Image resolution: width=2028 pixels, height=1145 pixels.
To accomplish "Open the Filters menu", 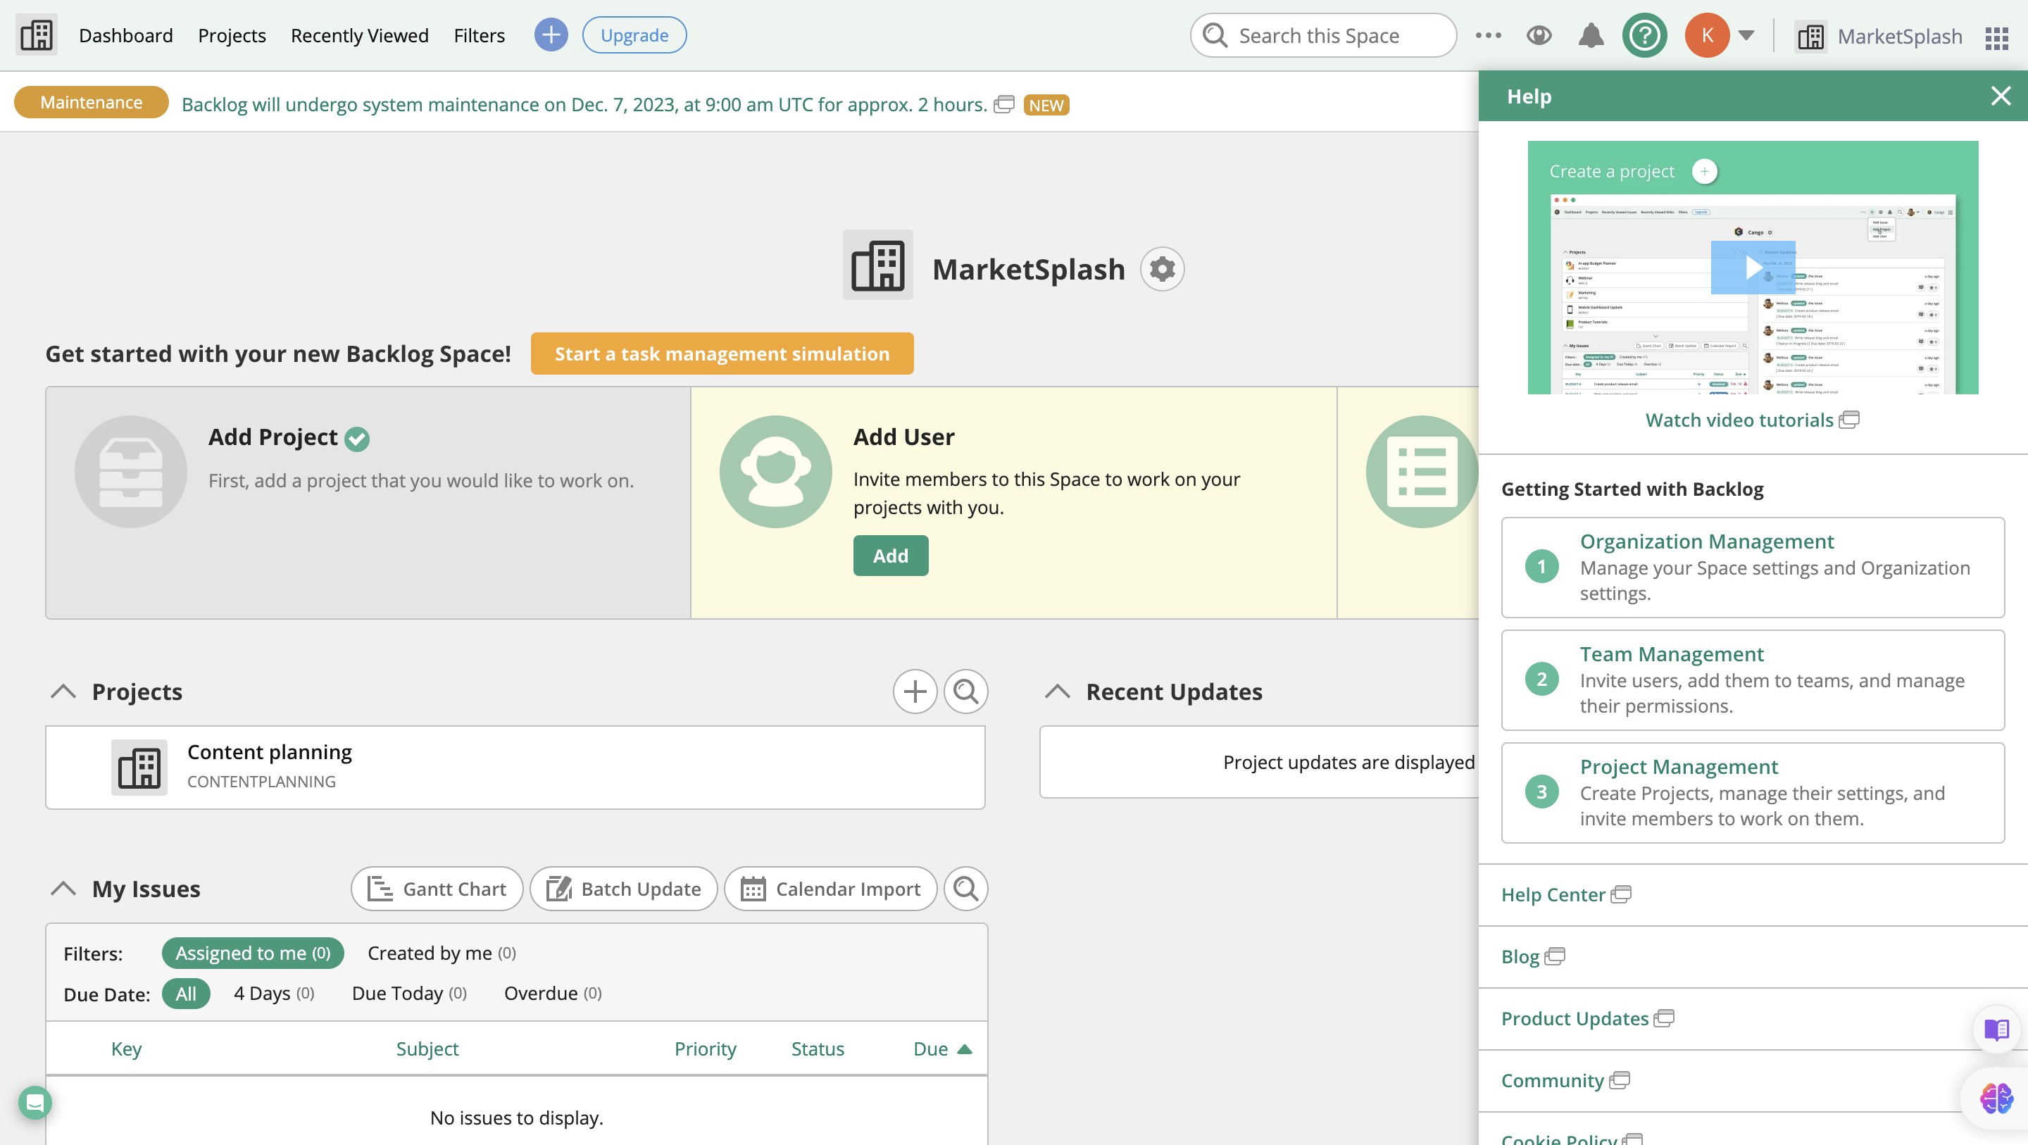I will click(x=479, y=35).
